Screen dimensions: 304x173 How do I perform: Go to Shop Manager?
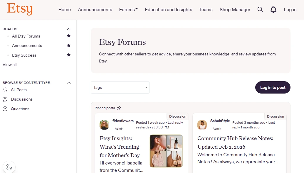pyautogui.click(x=235, y=9)
